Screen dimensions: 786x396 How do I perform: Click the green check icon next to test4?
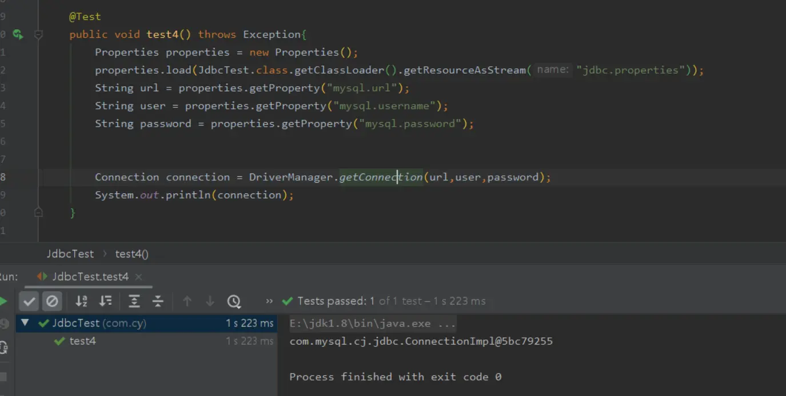click(x=59, y=341)
